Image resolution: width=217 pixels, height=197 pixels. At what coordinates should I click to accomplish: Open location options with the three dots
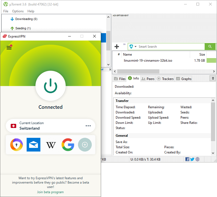pyautogui.click(x=88, y=126)
